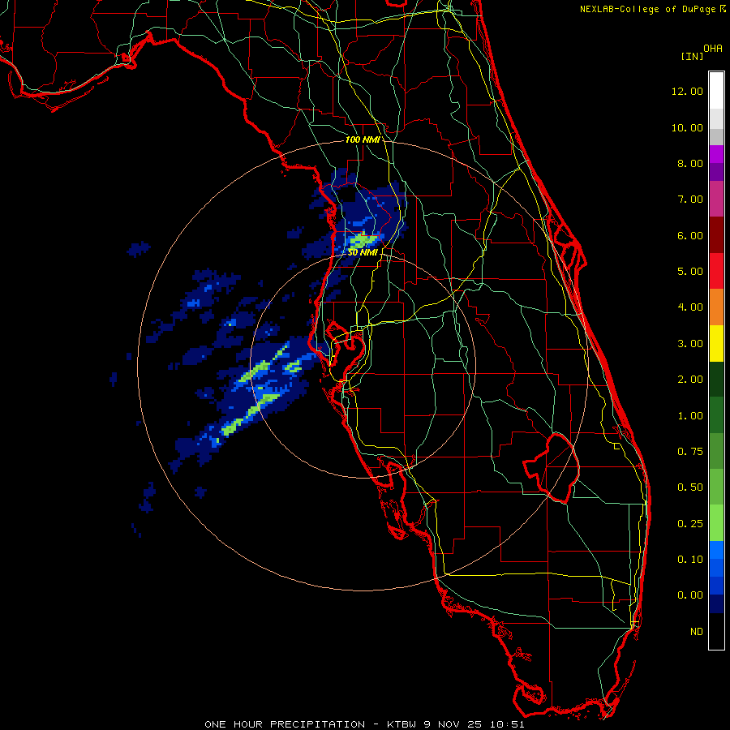
Task: Click the ND legend label
Action: click(697, 632)
